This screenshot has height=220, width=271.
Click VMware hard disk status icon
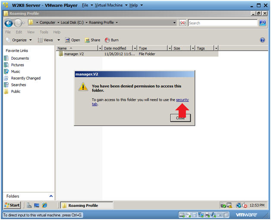182,215
